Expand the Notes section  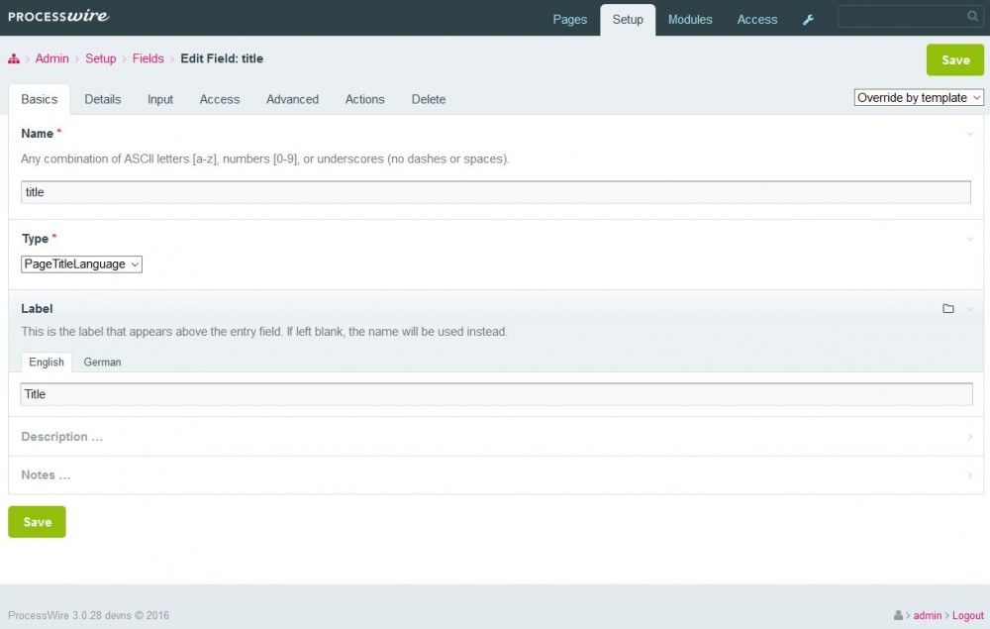(46, 475)
